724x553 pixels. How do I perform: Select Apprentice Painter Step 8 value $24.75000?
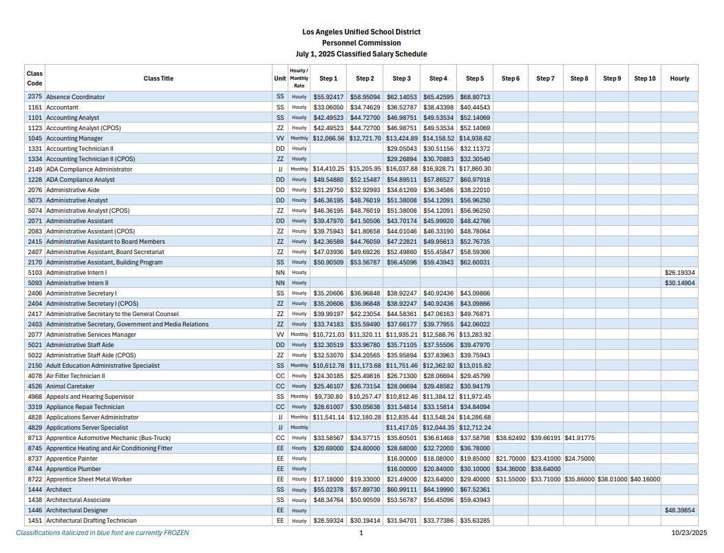pos(579,459)
